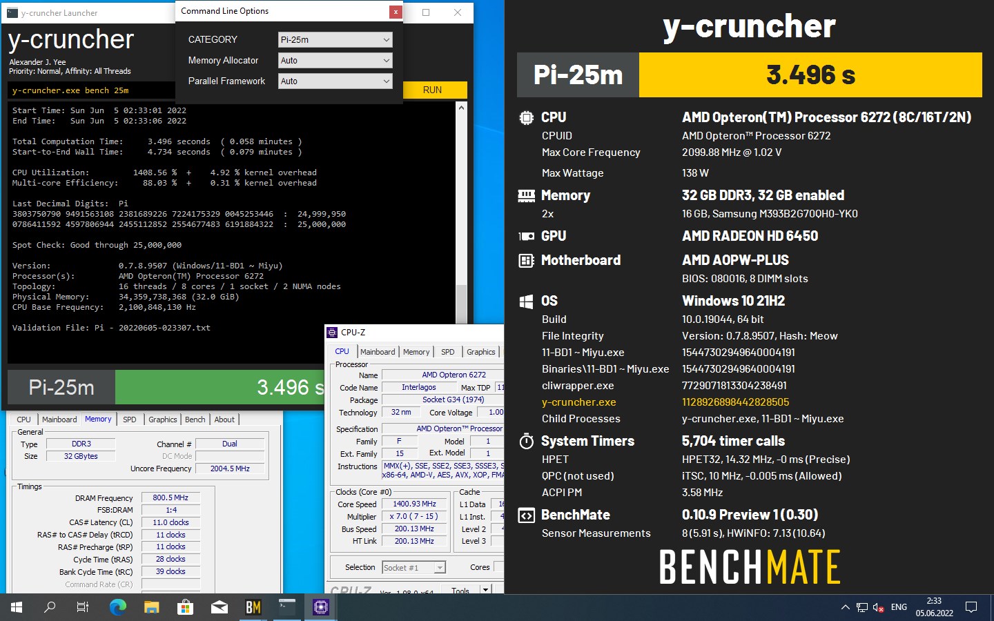Open the CATEGORY dropdown showing Pi-25m
The height and width of the screenshot is (621, 994).
click(x=335, y=40)
